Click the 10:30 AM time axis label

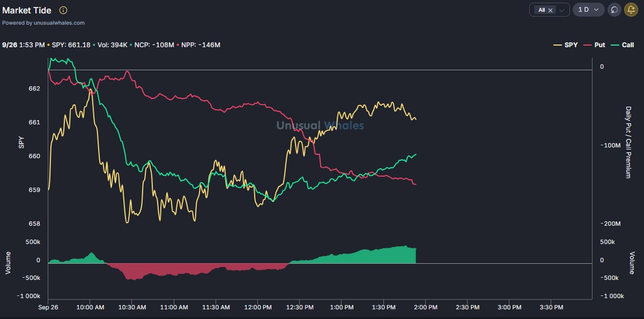[x=132, y=307]
